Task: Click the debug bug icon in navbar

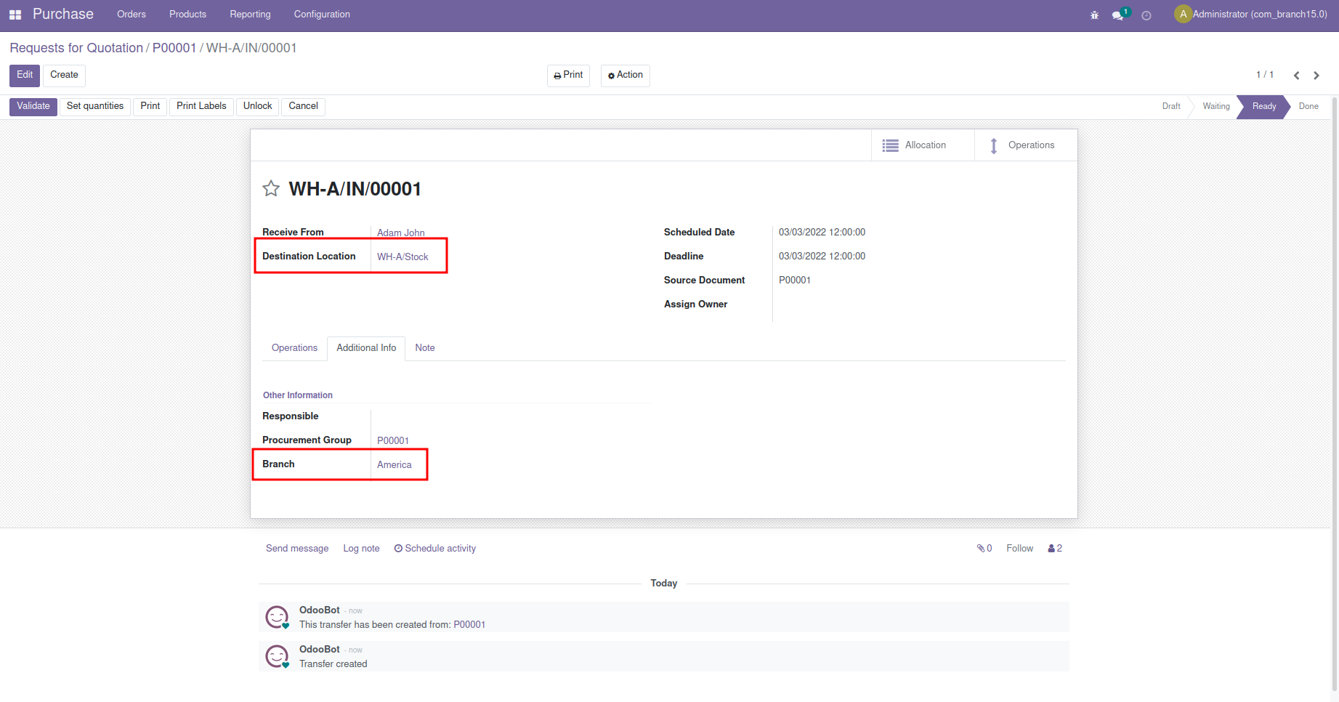Action: 1094,15
